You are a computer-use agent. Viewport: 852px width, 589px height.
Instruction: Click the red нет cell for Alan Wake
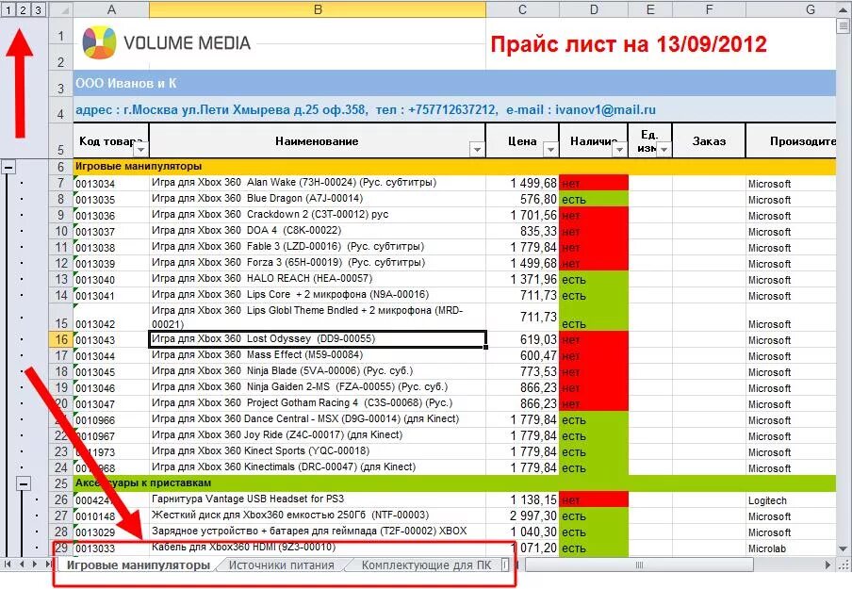pos(594,183)
